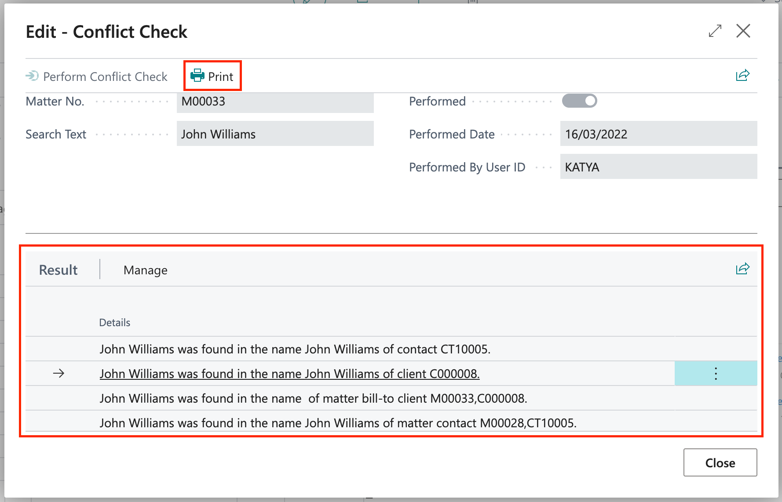This screenshot has width=782, height=502.
Task: Click the Result section heading
Action: click(58, 270)
